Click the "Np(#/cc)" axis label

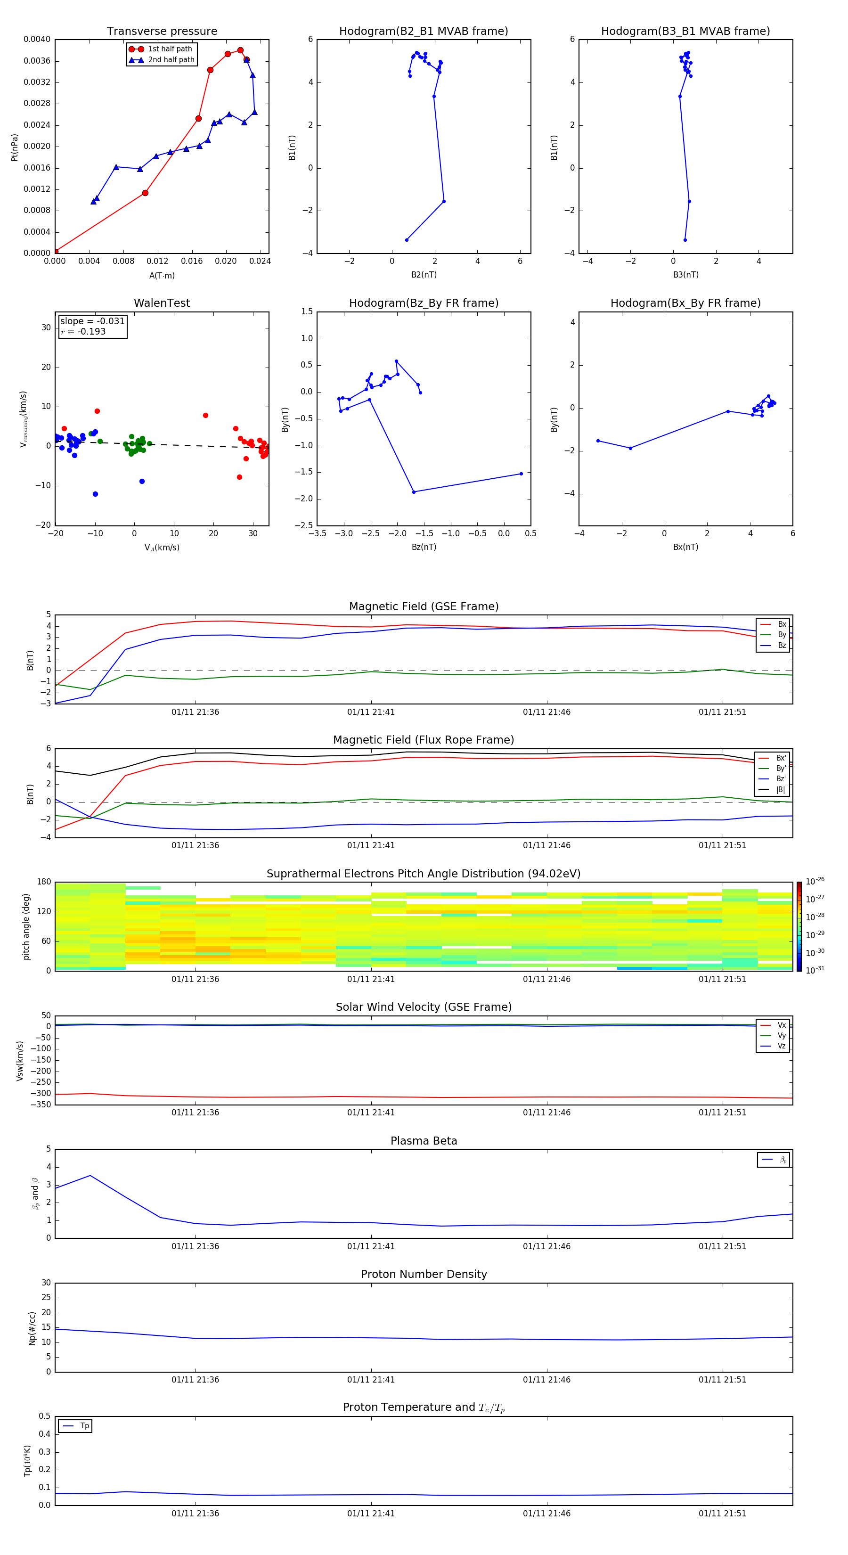32,1328
